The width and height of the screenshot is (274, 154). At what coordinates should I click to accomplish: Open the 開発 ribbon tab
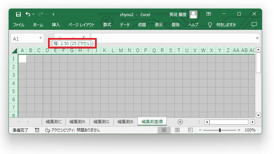click(176, 25)
